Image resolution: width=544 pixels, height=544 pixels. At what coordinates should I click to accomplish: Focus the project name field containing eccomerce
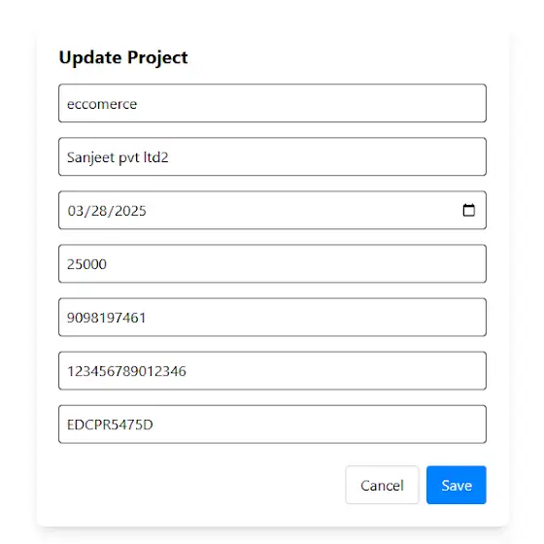(x=272, y=103)
